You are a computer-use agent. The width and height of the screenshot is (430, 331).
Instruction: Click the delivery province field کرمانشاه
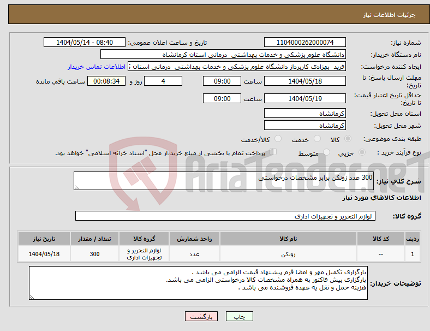(304, 113)
